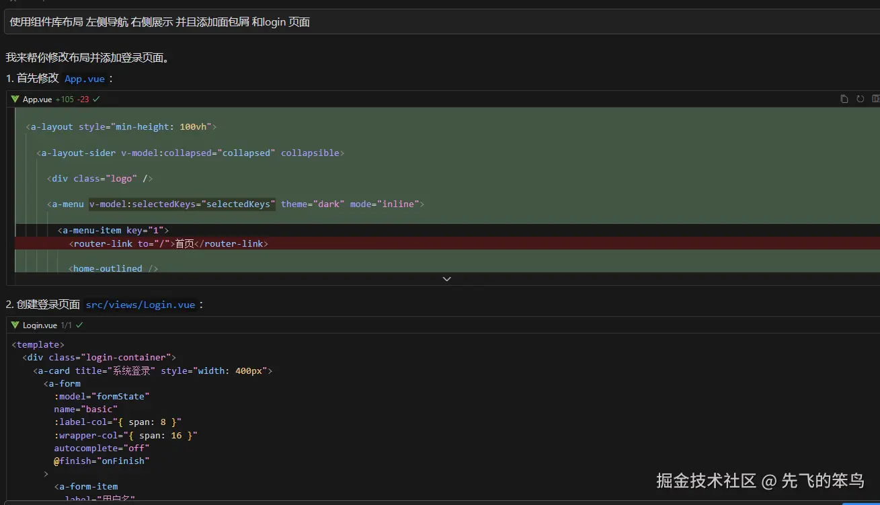Click the Vue logo beside Login.vue filename
The width and height of the screenshot is (880, 505).
point(15,325)
